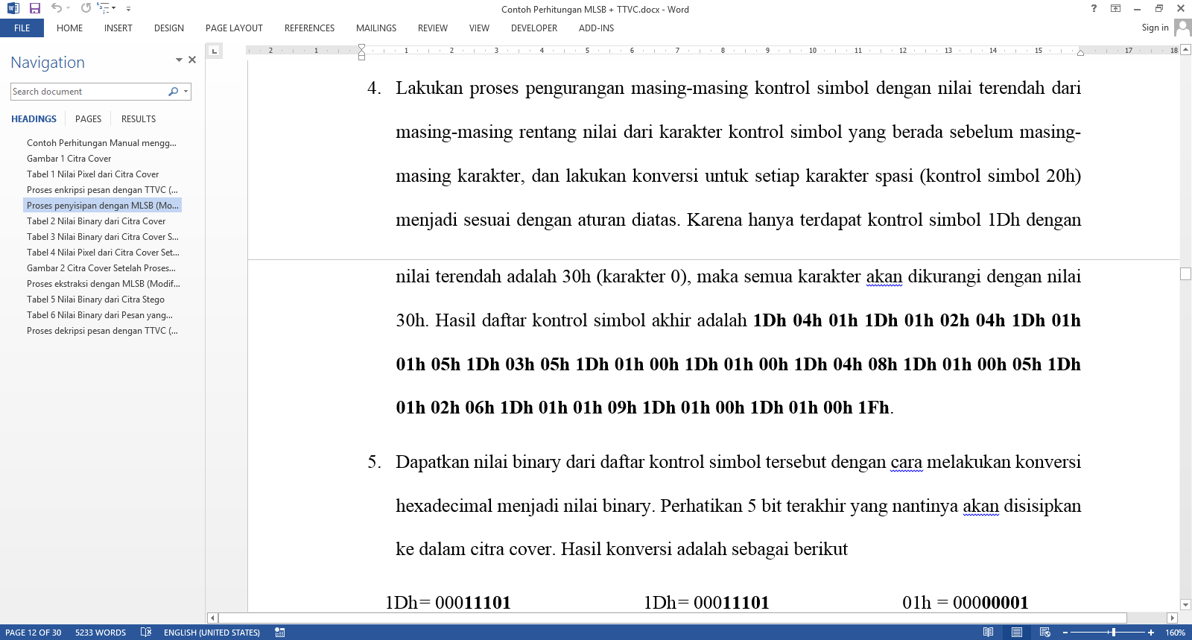Go to heading 'Tabel 2 Nilai Binary dari Citra Cover'
This screenshot has height=640, width=1192.
pyautogui.click(x=96, y=221)
